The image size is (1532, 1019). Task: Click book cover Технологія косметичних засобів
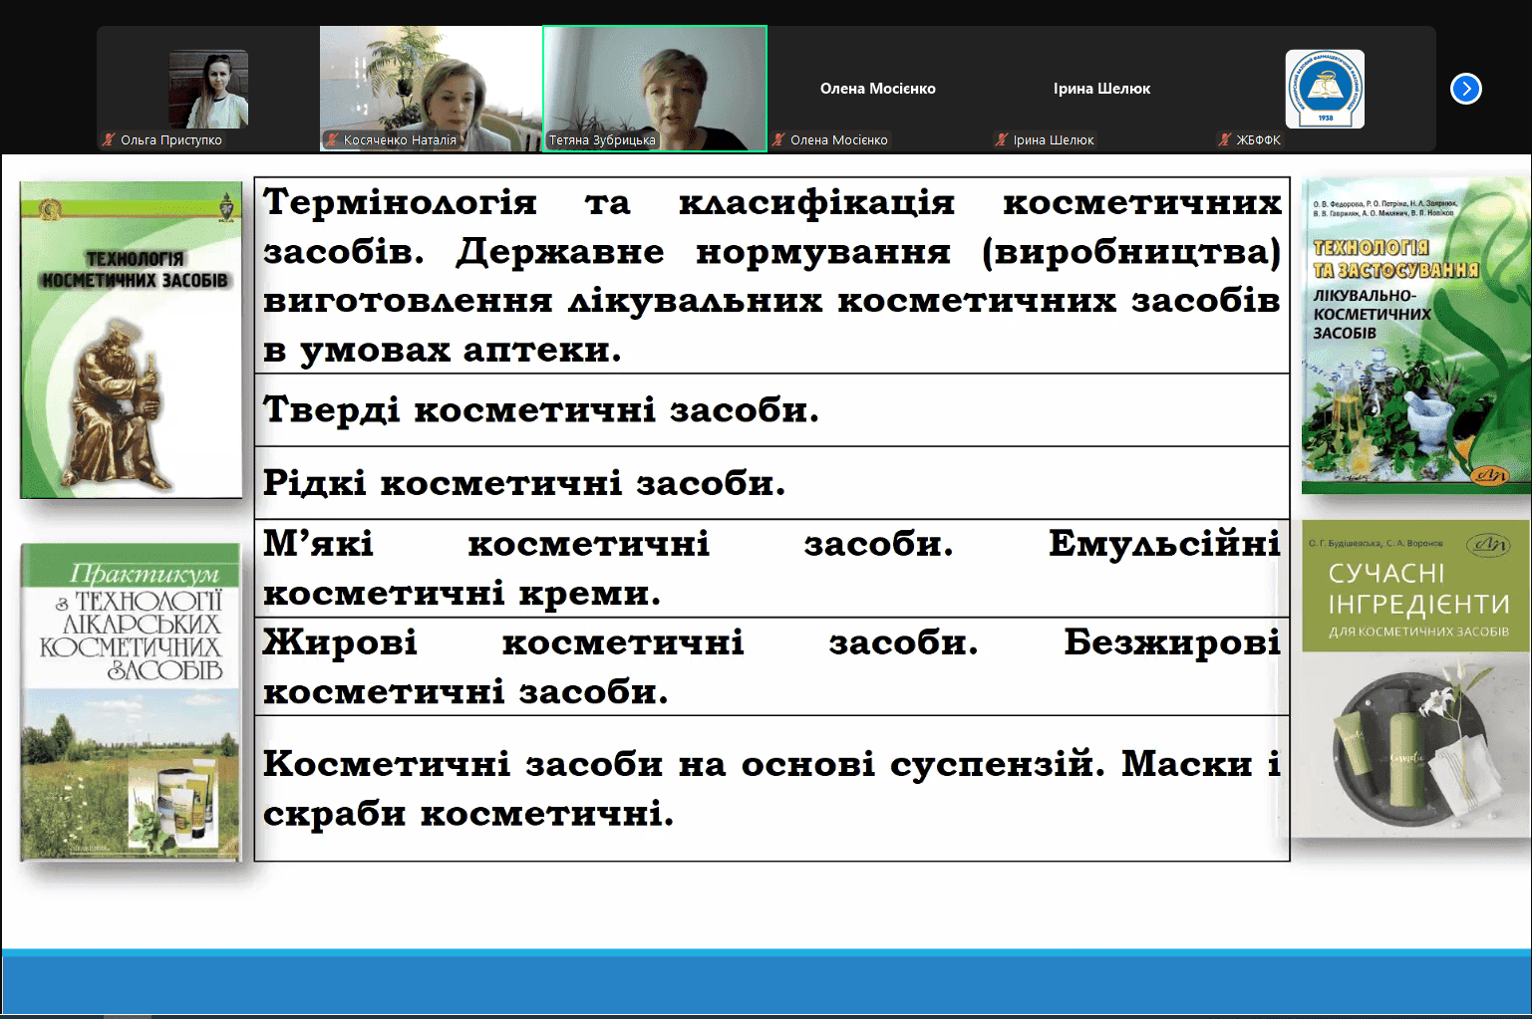point(131,340)
